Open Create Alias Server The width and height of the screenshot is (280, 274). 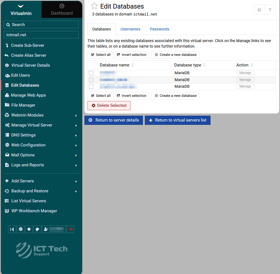[x=29, y=55]
